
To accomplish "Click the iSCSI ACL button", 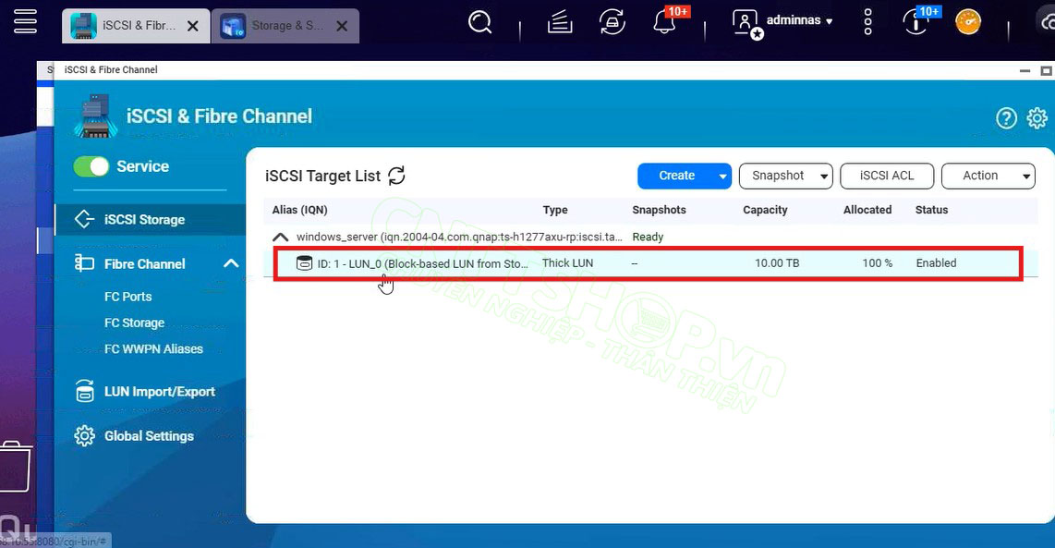I will tap(886, 176).
